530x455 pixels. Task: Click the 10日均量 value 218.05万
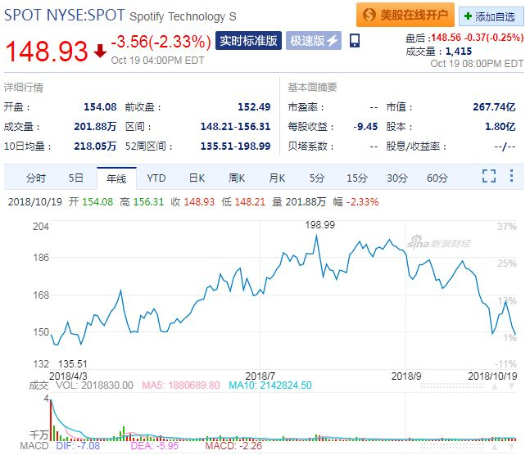[x=95, y=146]
